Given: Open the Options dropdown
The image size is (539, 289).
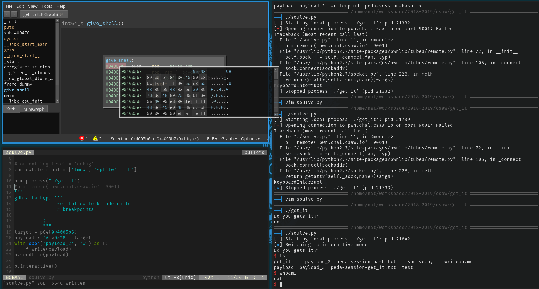Looking at the screenshot, I should (x=250, y=139).
